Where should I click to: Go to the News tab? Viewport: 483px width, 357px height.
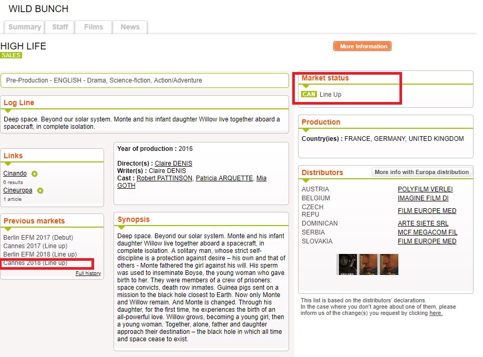pos(130,27)
